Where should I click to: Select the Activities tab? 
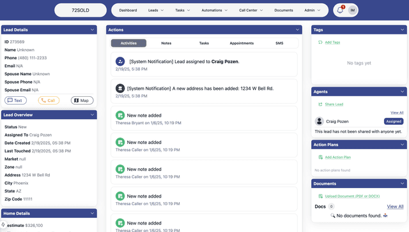(128, 43)
